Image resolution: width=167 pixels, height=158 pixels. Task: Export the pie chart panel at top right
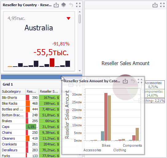click(155, 5)
